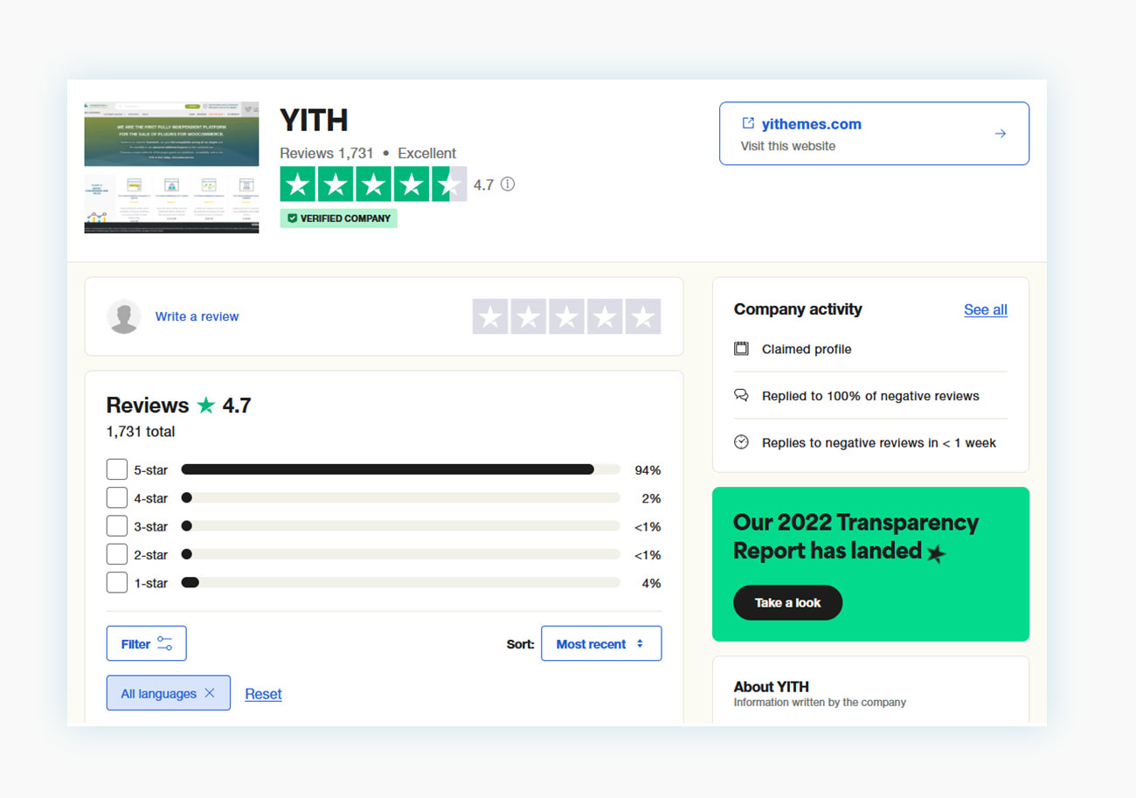Click the YITH website screenshot thumbnail
Screen dimensions: 1136x798
coord(171,167)
